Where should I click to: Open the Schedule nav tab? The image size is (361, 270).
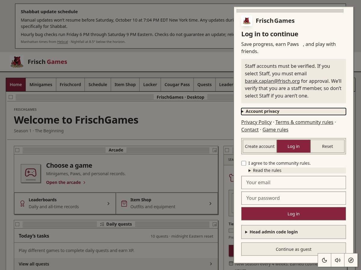(98, 85)
